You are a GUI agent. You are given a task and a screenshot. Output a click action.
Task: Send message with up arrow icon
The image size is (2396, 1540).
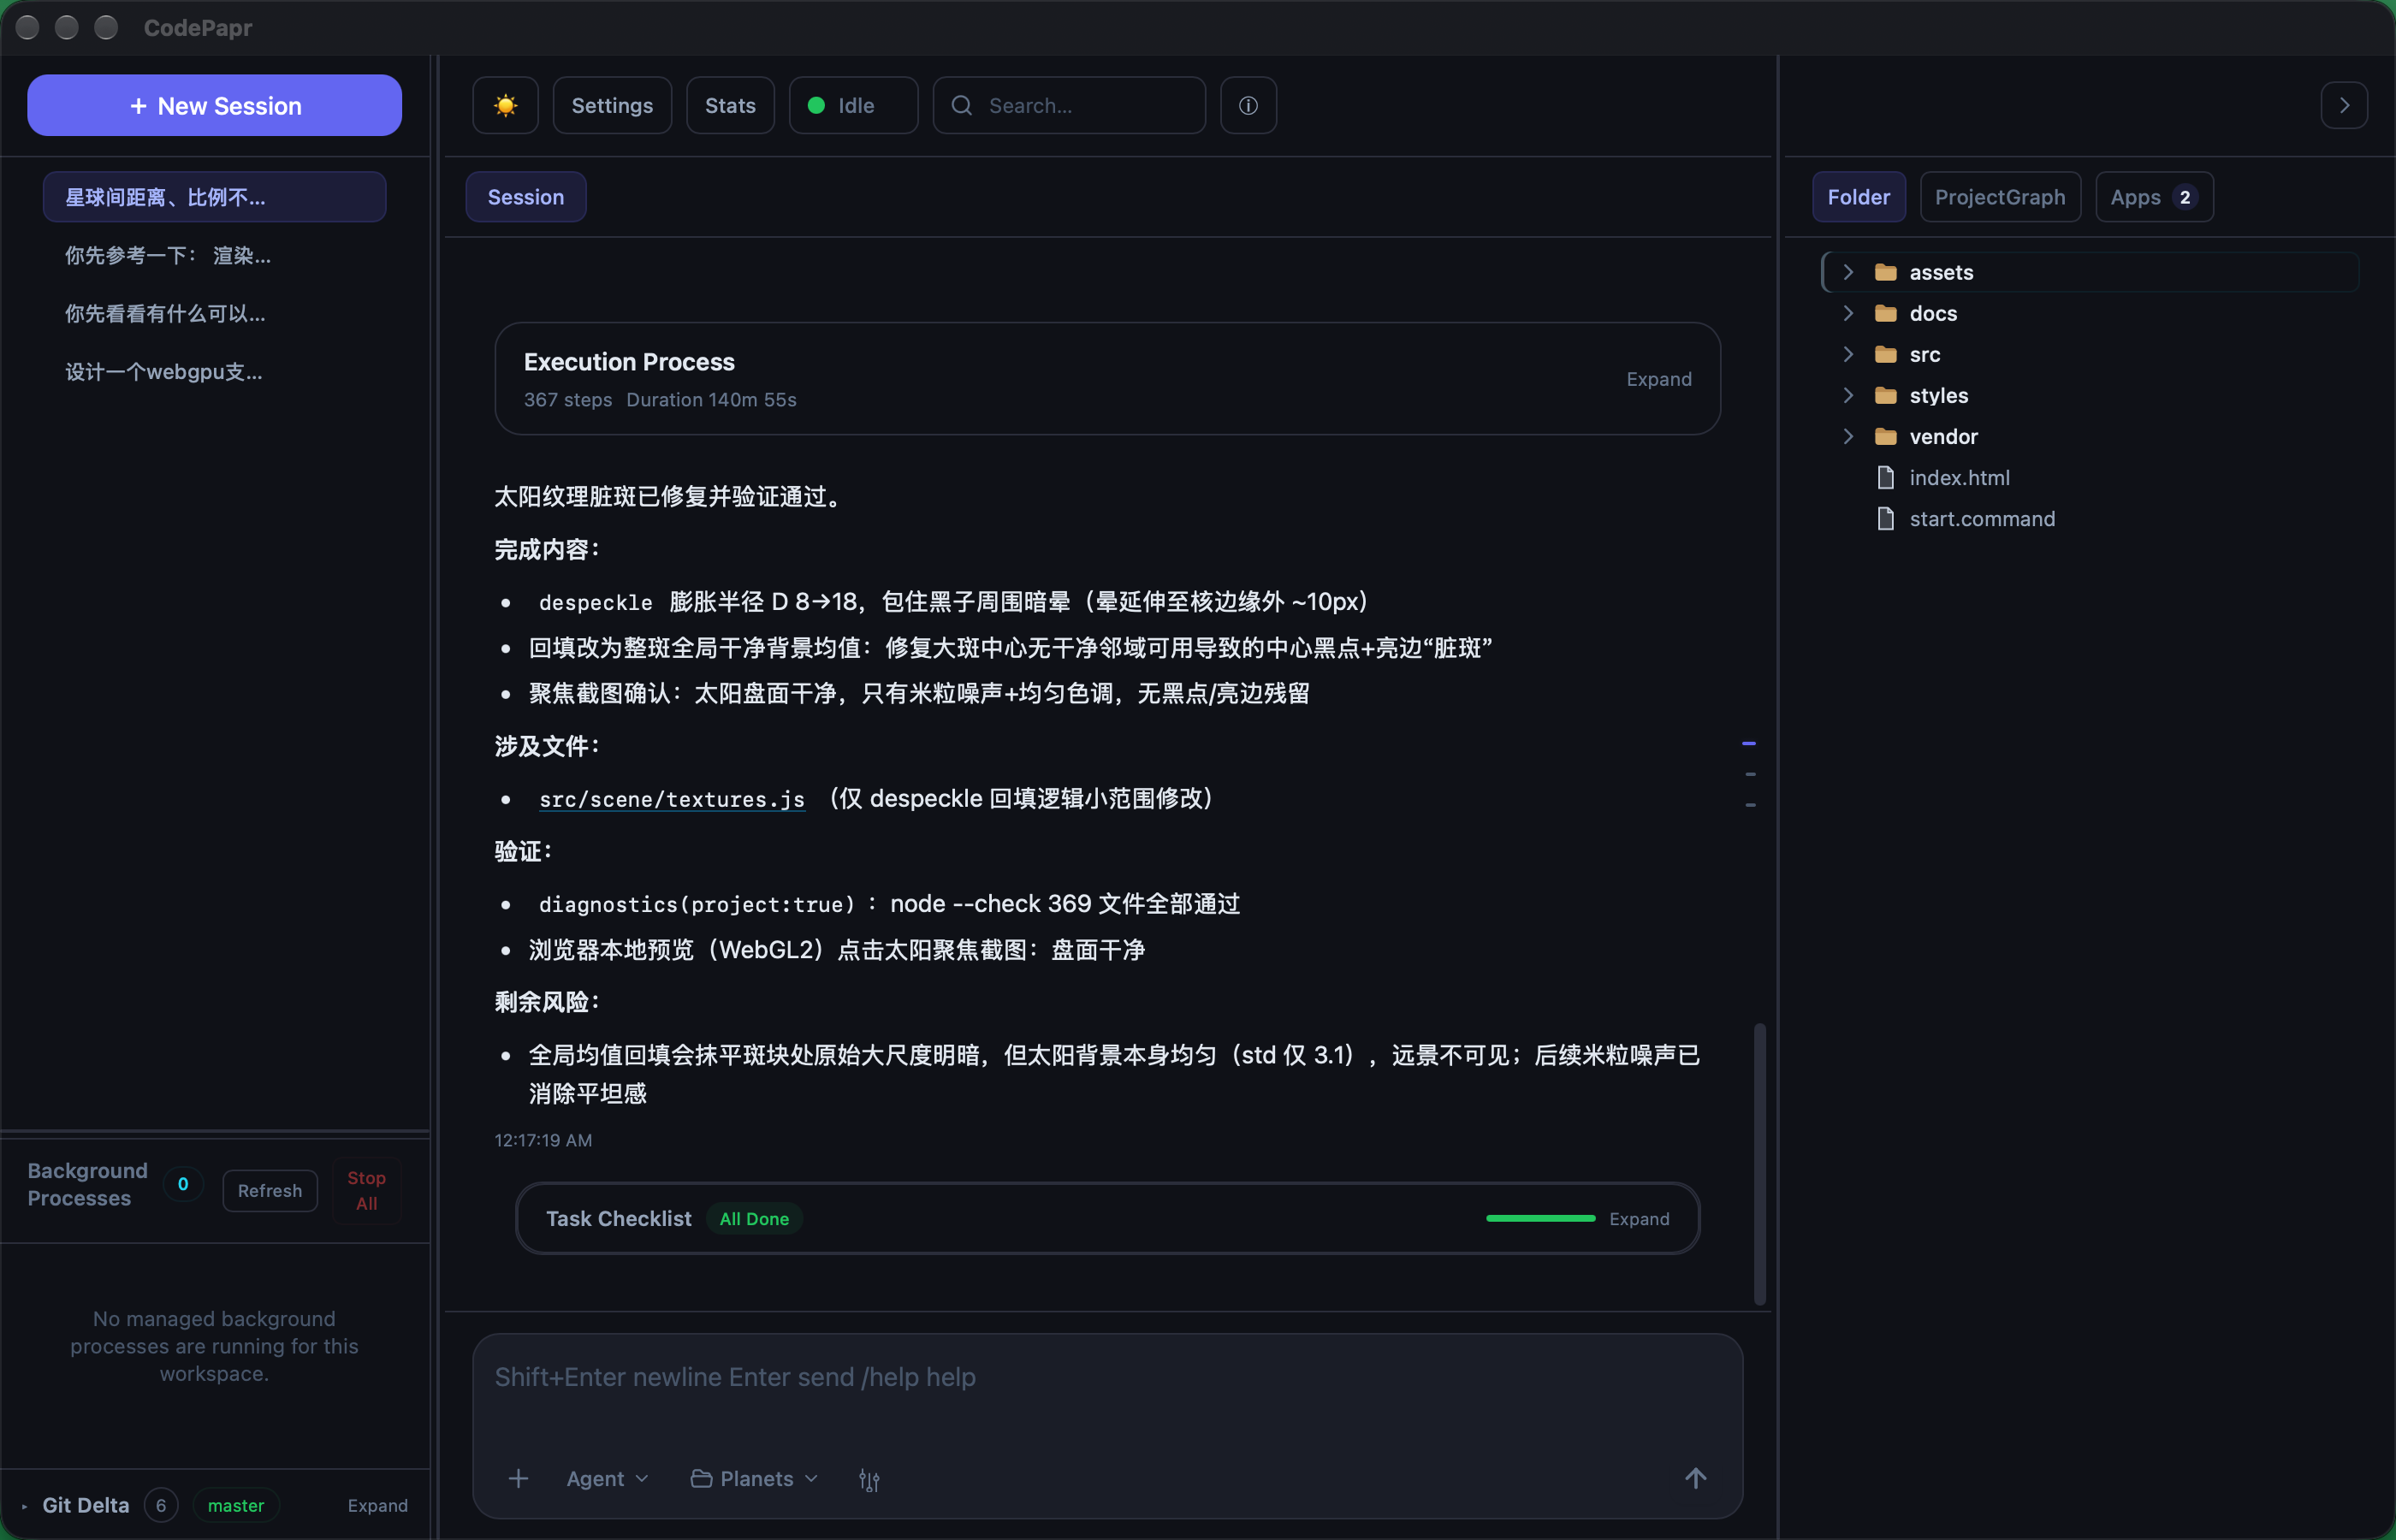pos(1695,1478)
